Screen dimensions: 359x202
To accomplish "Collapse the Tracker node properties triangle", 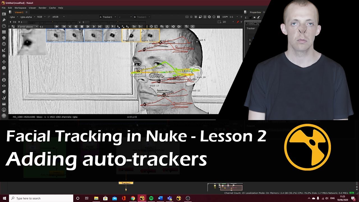I will click(247, 23).
